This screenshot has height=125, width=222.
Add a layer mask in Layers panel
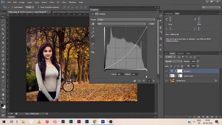click(199, 117)
